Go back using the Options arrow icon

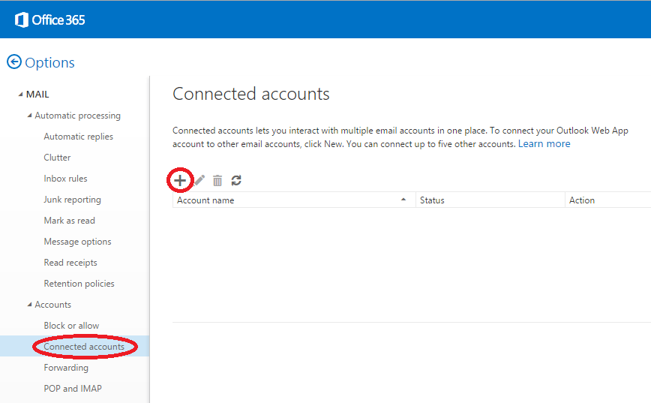[x=14, y=62]
